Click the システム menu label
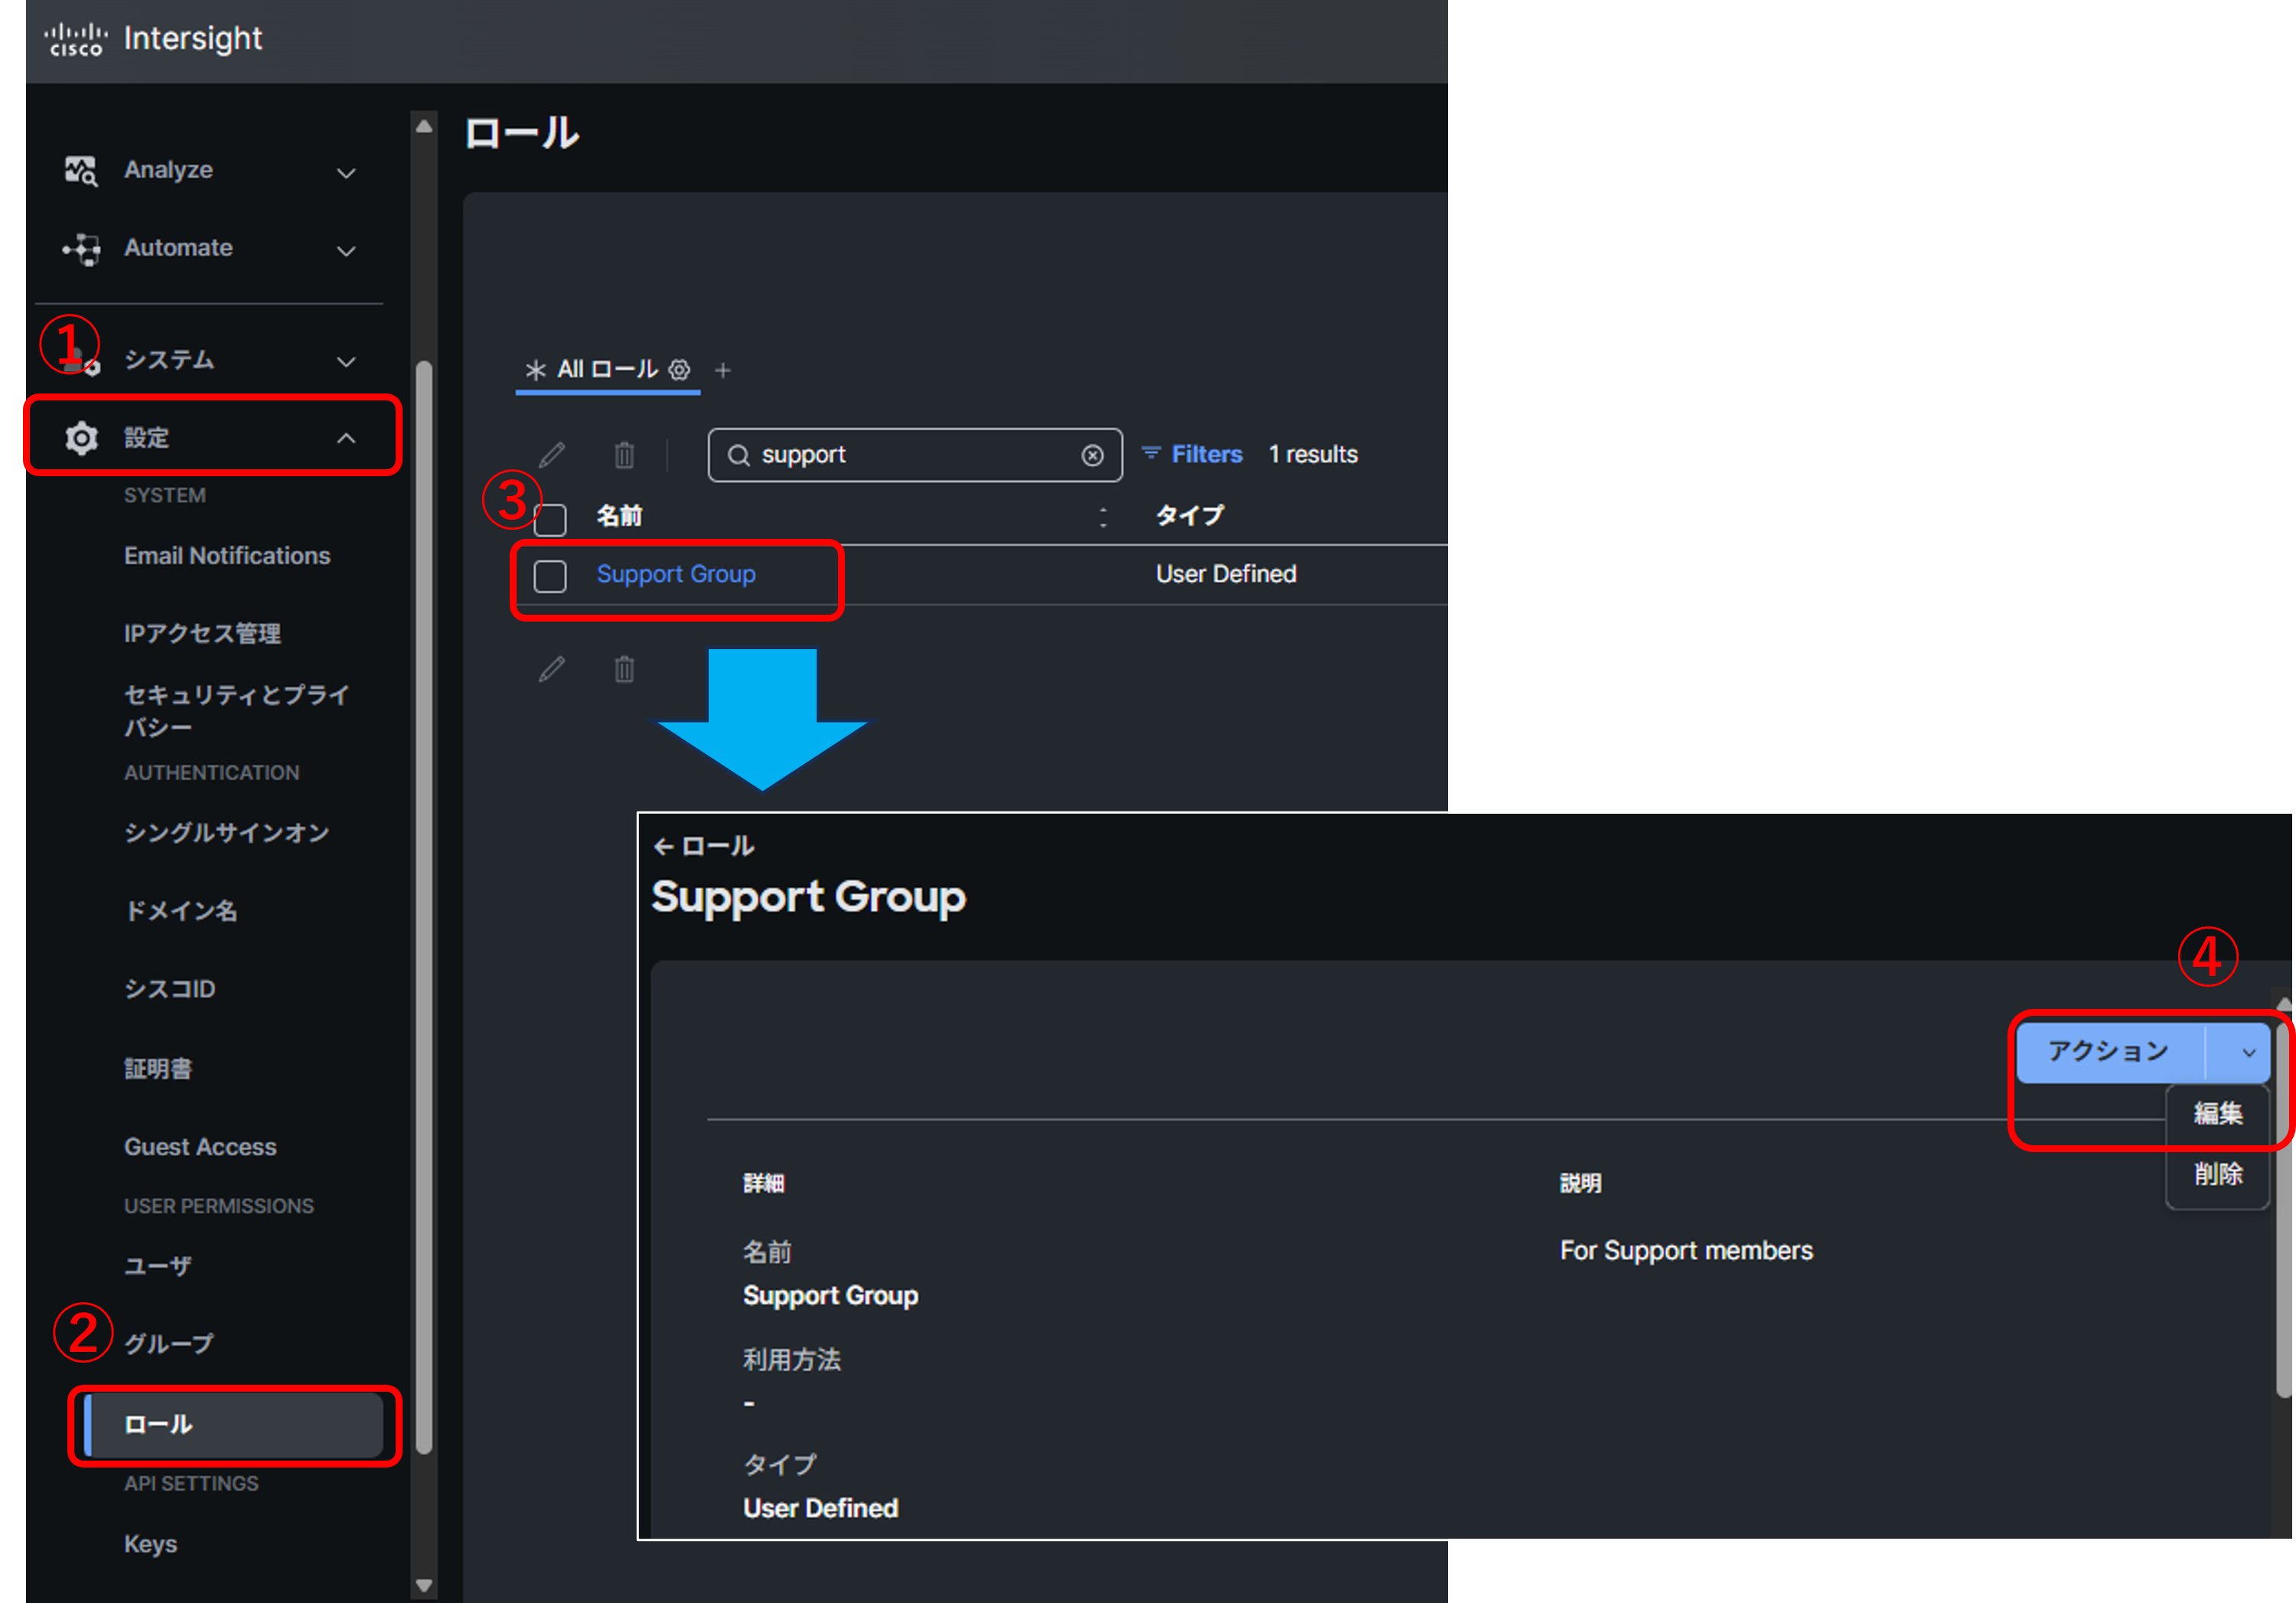Image resolution: width=2296 pixels, height=1603 pixels. click(x=169, y=360)
